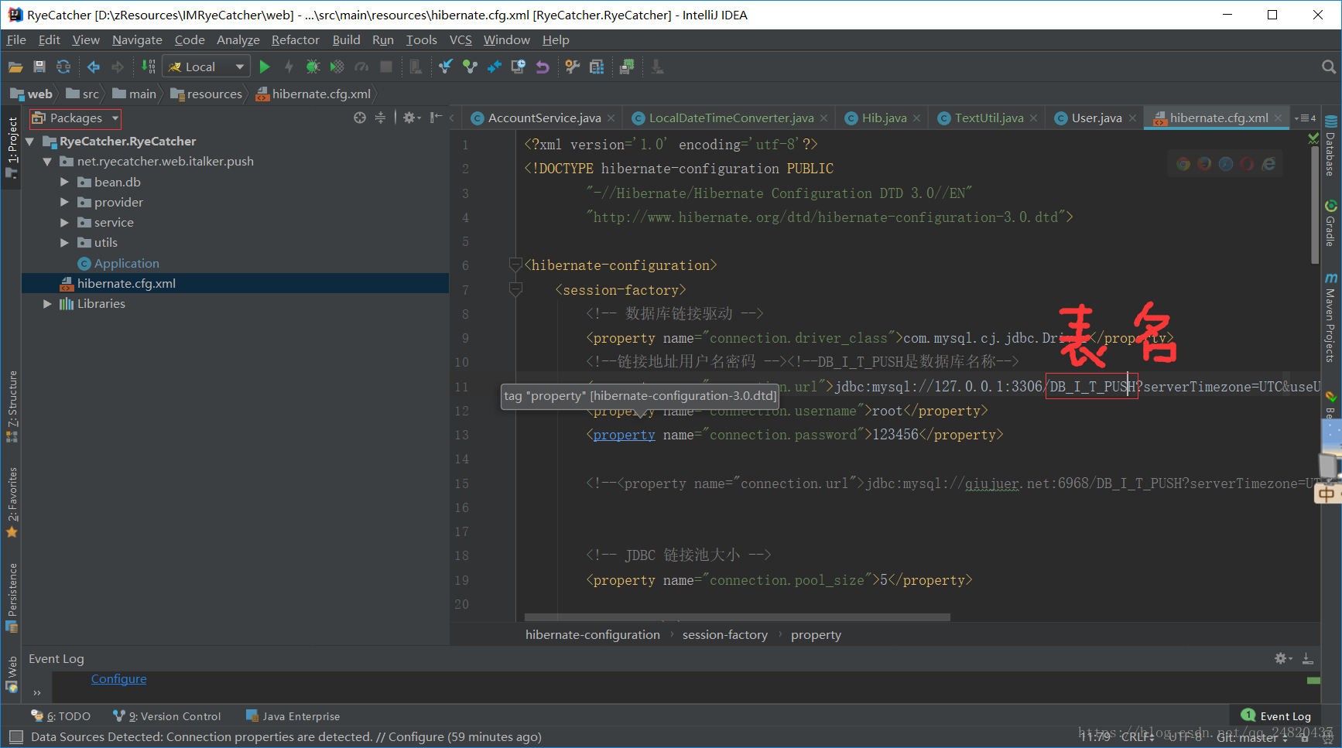Click the Forward navigation arrow
The height and width of the screenshot is (748, 1342).
pos(118,67)
